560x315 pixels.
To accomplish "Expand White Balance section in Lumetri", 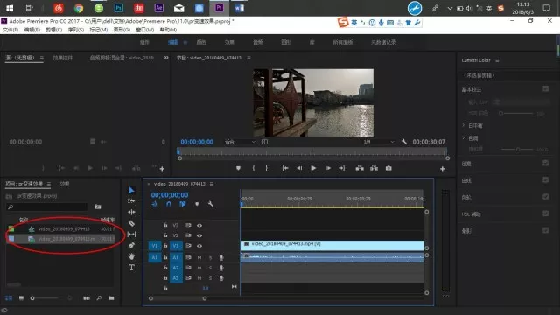I will (464, 125).
